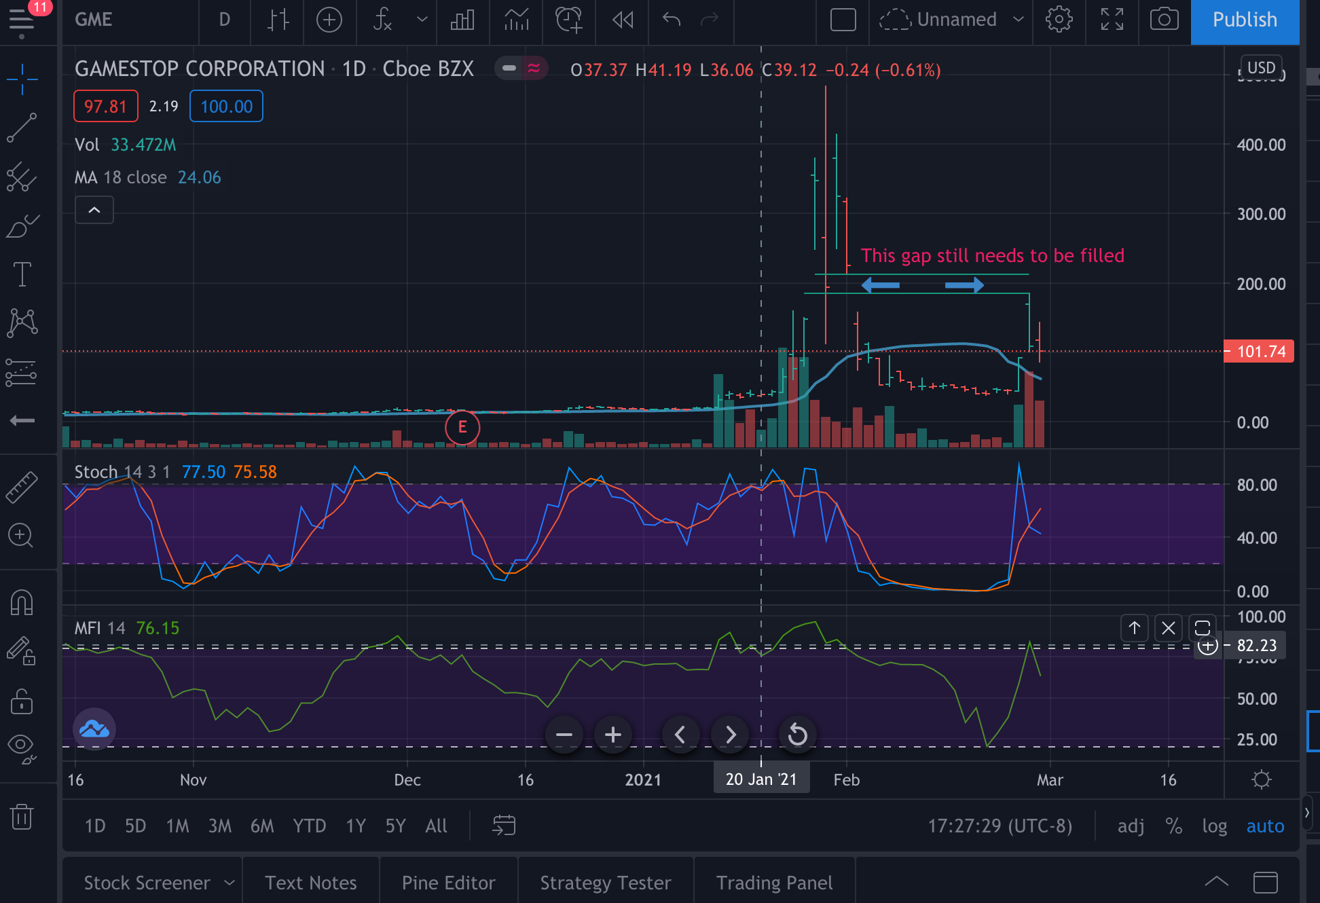
Task: Toggle adj dividend adjustment
Action: (1131, 826)
